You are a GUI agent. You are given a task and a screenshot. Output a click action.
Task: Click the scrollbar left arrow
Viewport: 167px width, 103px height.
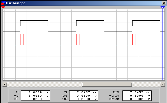click(x=4, y=84)
